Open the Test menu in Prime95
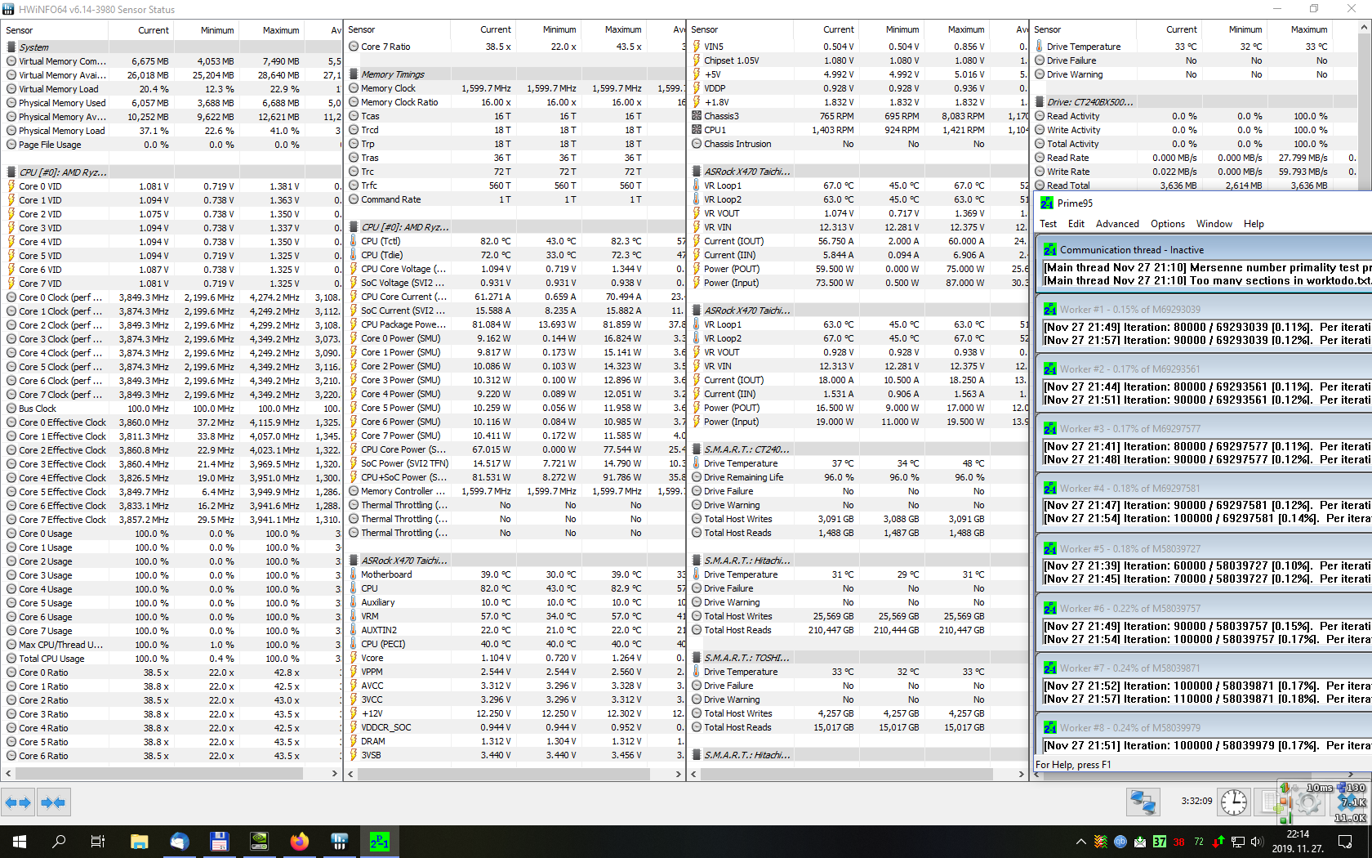 tap(1049, 224)
